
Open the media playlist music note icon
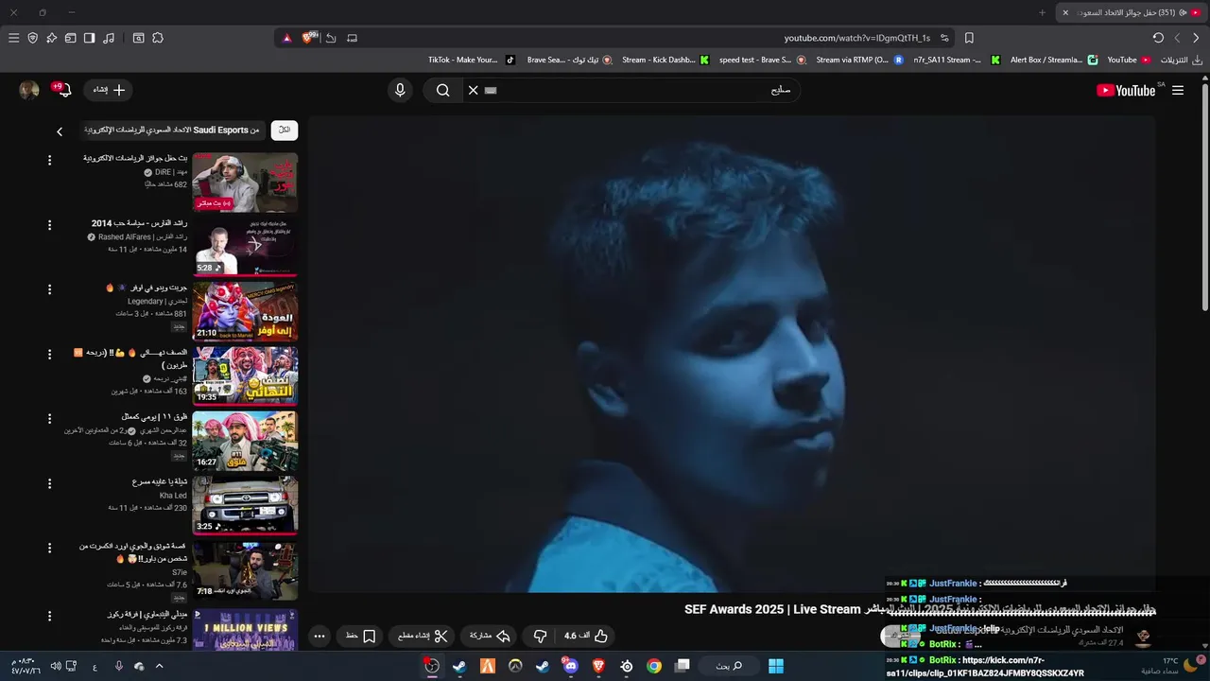[109, 38]
